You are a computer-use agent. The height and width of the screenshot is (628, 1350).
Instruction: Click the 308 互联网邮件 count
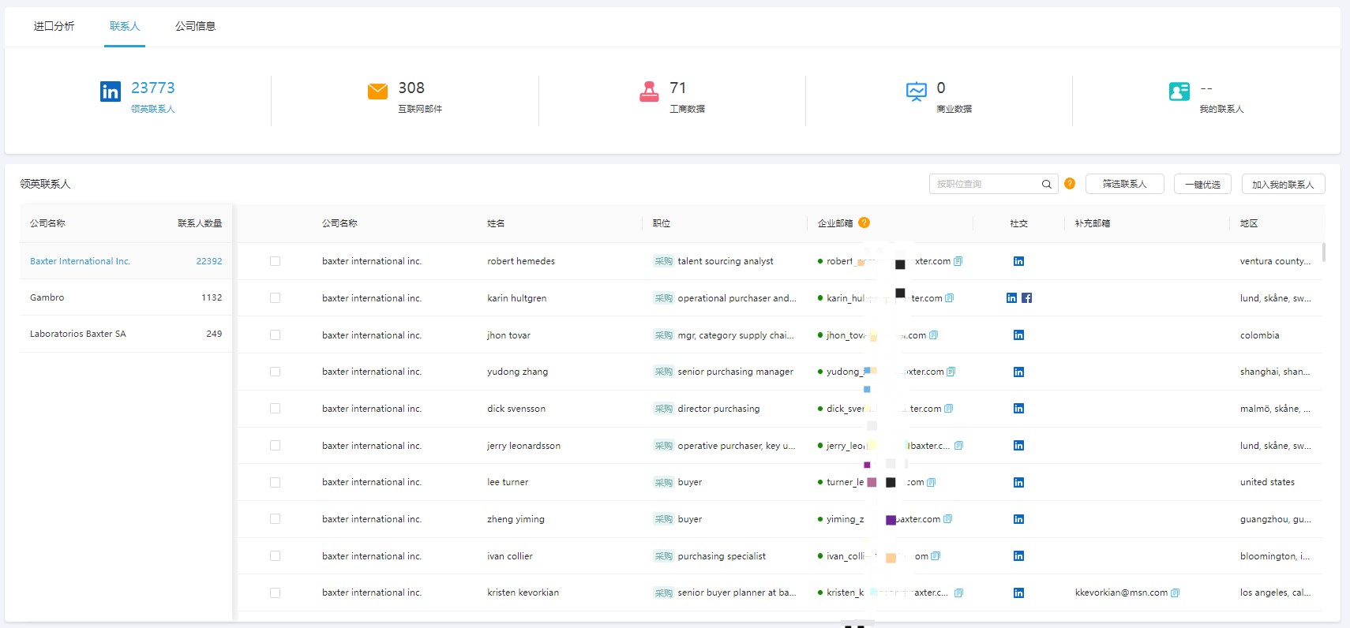[411, 88]
